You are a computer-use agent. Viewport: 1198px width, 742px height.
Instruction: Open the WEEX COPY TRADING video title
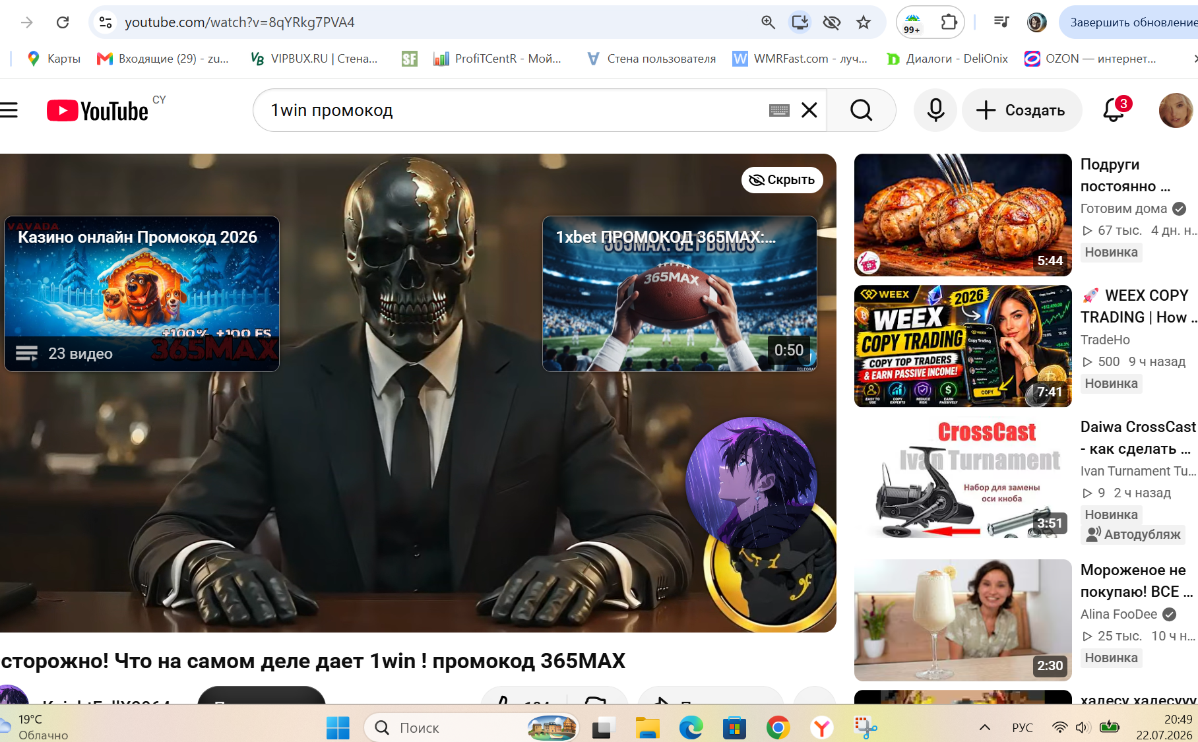(1139, 306)
